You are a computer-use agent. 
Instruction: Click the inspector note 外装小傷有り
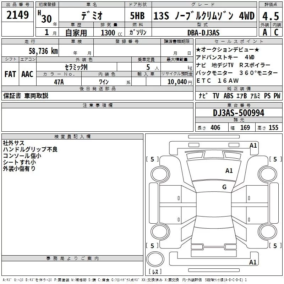tap(19, 168)
